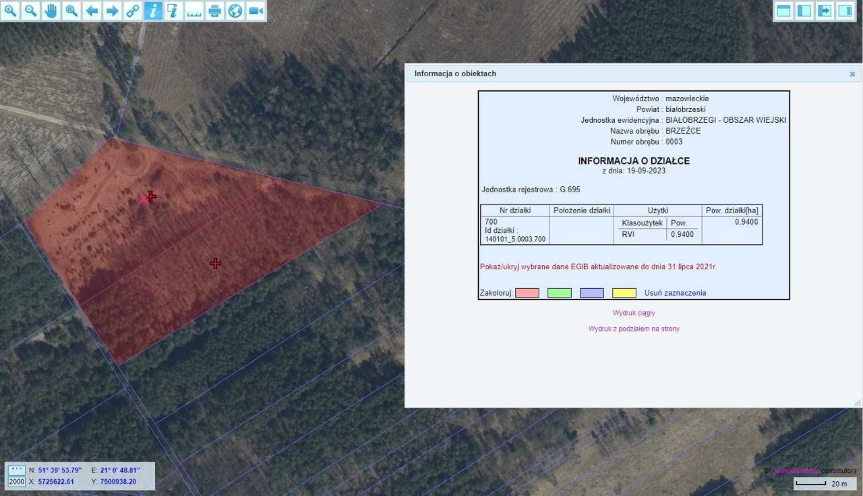Click the Klasoużytek sub-header
This screenshot has height=496, width=863.
pos(642,223)
